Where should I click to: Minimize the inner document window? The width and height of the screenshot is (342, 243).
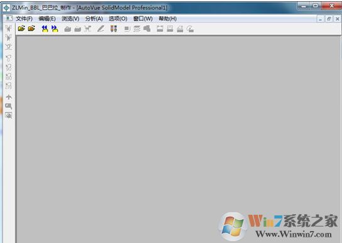[320, 19]
